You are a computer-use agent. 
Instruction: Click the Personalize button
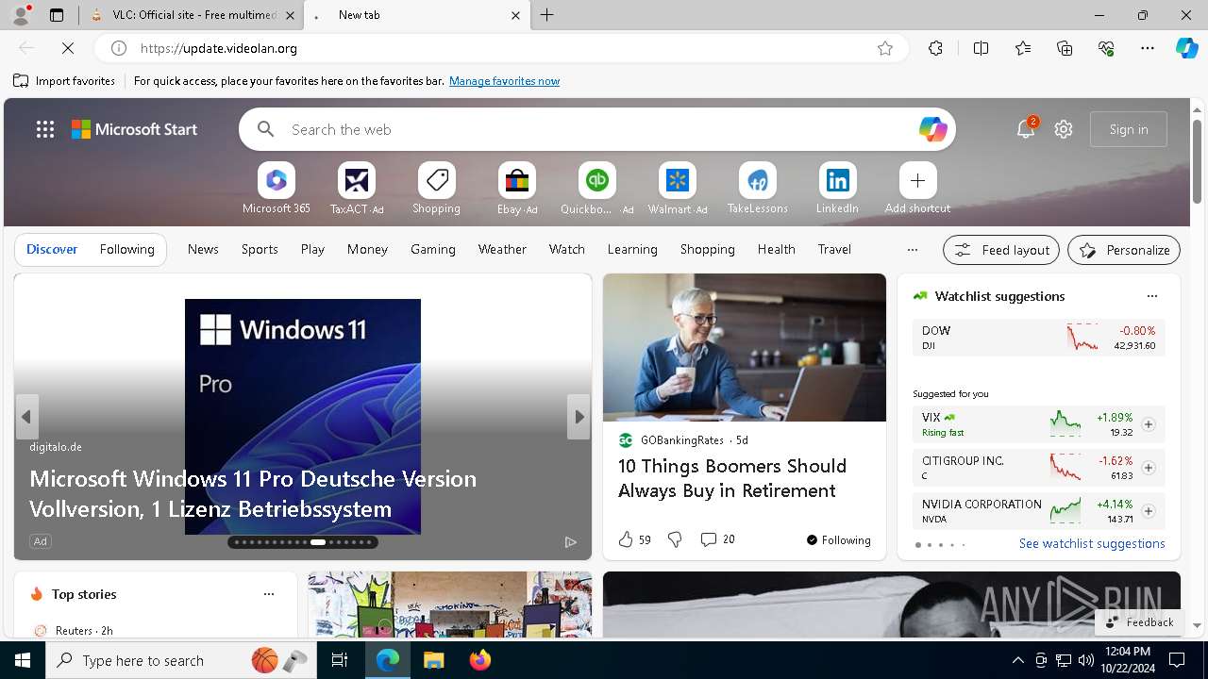pyautogui.click(x=1124, y=250)
